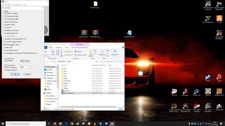
Task: Open PCSXR File menu
Action: click(x=3, y=5)
